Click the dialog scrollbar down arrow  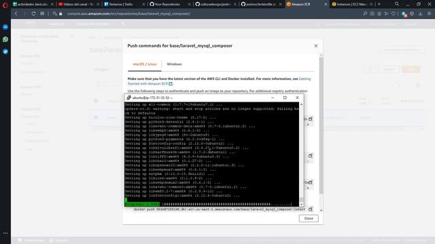[x=321, y=210]
